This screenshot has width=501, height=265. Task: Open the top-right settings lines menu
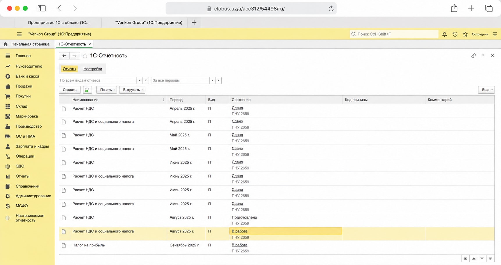click(x=495, y=34)
